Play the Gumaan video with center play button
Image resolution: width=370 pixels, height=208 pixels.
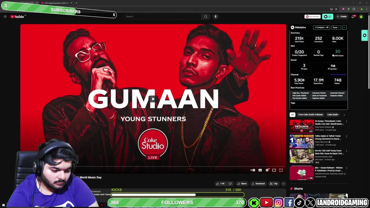pos(153,99)
